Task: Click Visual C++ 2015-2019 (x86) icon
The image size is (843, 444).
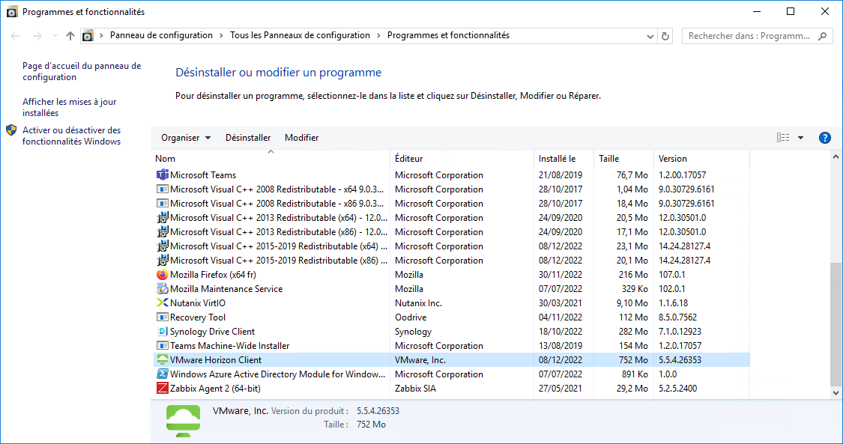Action: pyautogui.click(x=162, y=261)
